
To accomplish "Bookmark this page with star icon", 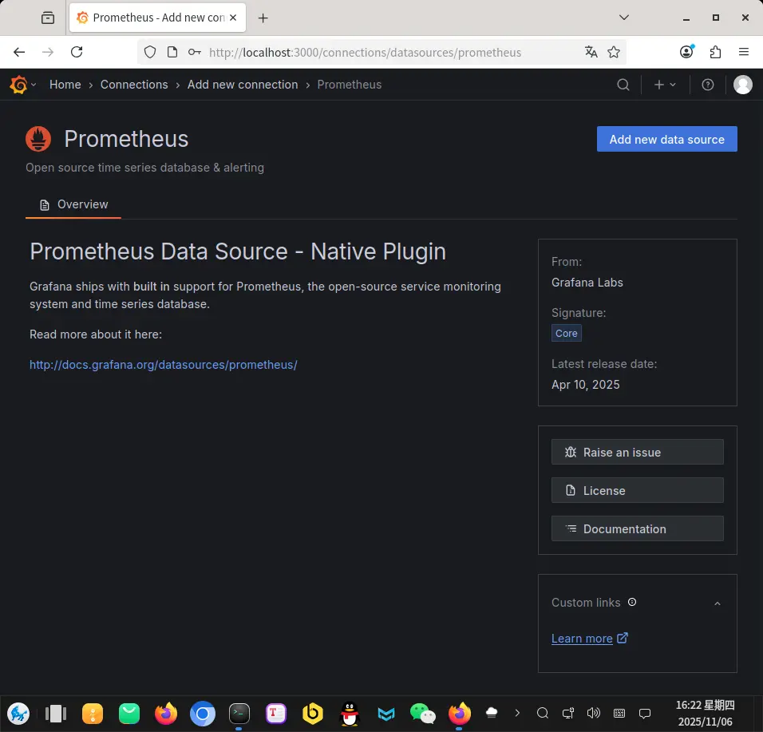I will tap(614, 52).
